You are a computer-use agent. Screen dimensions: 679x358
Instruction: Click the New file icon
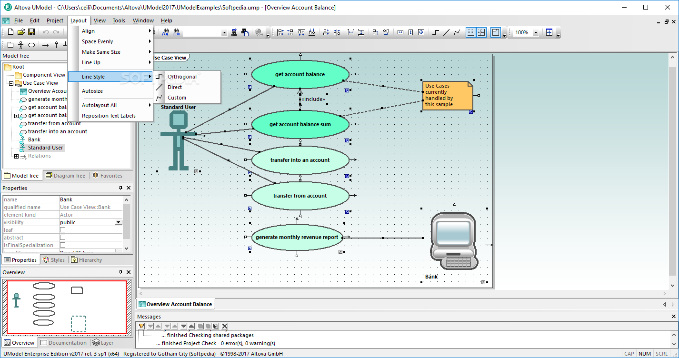pos(10,32)
